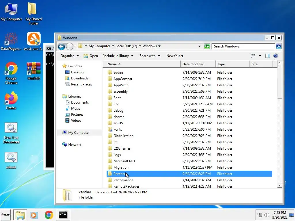Viewport: 295px width, 221px height.
Task: Click My Computer in the address breadcrumb
Action: [x=99, y=46]
